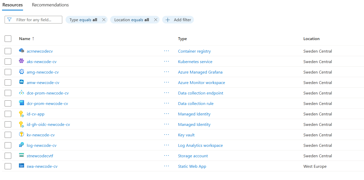Screen dimensions: 364x180
Task: Tick the select-all checkbox in header
Action: [x=8, y=39]
